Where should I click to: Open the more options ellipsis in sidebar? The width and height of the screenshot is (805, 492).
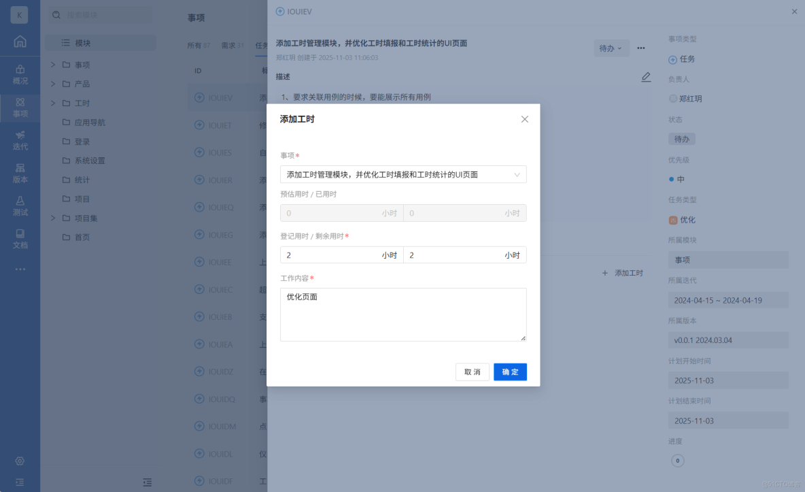click(20, 268)
